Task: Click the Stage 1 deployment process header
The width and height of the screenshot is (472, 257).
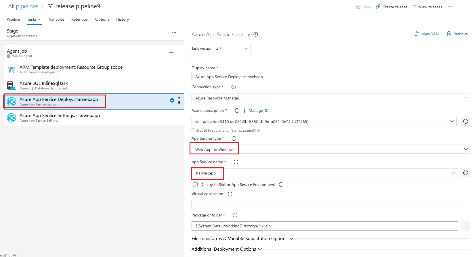Action: click(92, 33)
